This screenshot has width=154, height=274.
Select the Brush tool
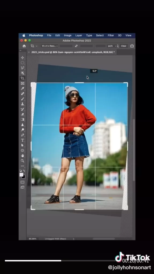point(22,99)
